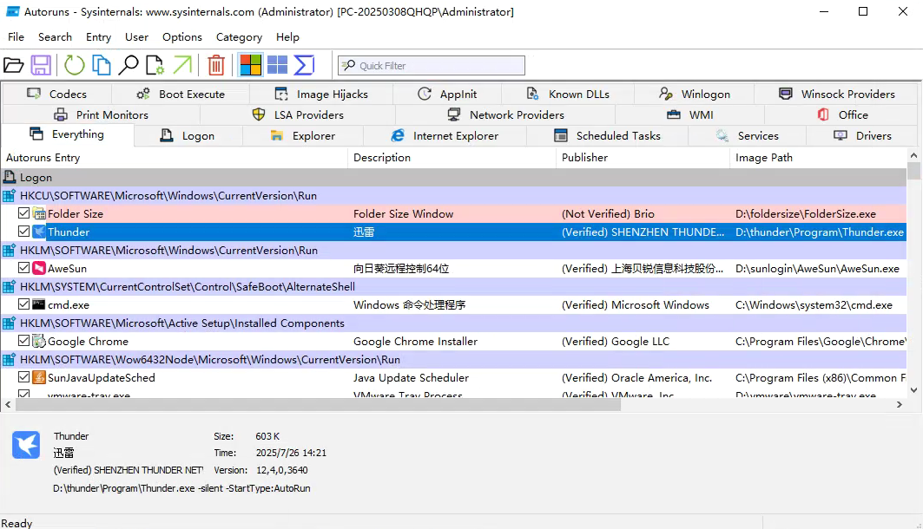Switch to the Winsock Providers tab
Image resolution: width=923 pixels, height=529 pixels.
click(836, 94)
